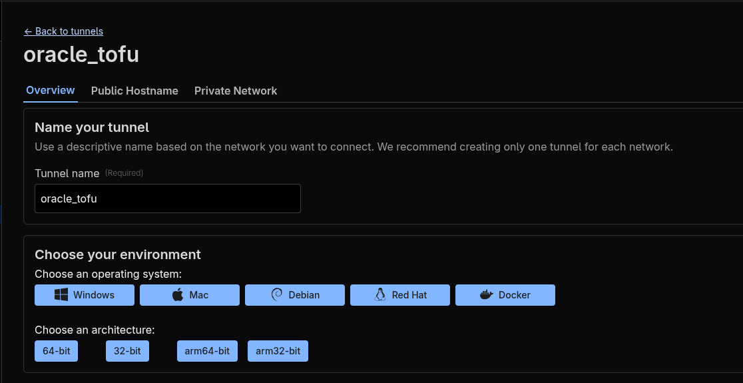Select the Windows operating system button
Image resolution: width=743 pixels, height=383 pixels.
[x=85, y=295]
